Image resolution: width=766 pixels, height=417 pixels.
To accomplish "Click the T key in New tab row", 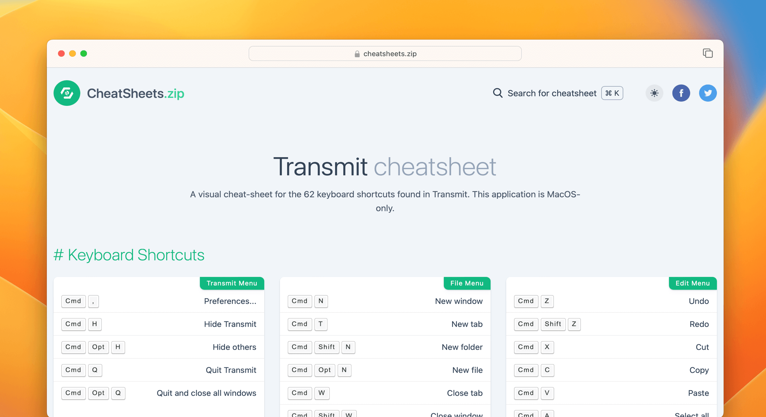I will (x=321, y=324).
